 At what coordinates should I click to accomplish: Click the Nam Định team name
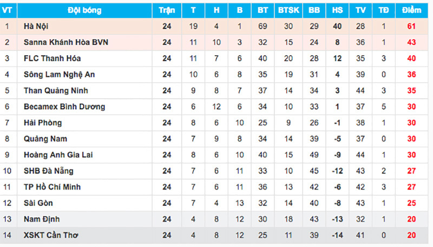click(42, 219)
